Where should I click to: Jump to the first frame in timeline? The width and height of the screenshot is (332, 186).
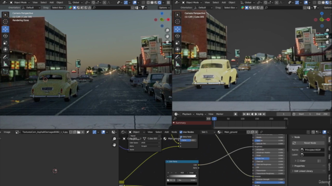pyautogui.click(x=244, y=114)
